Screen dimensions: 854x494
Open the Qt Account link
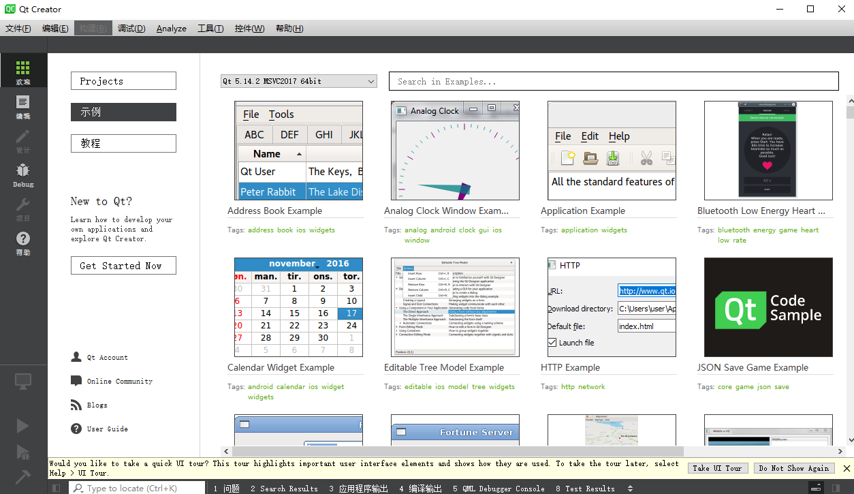108,357
